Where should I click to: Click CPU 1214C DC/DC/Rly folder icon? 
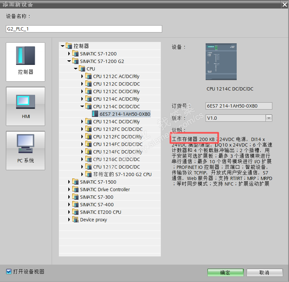tap(89, 121)
